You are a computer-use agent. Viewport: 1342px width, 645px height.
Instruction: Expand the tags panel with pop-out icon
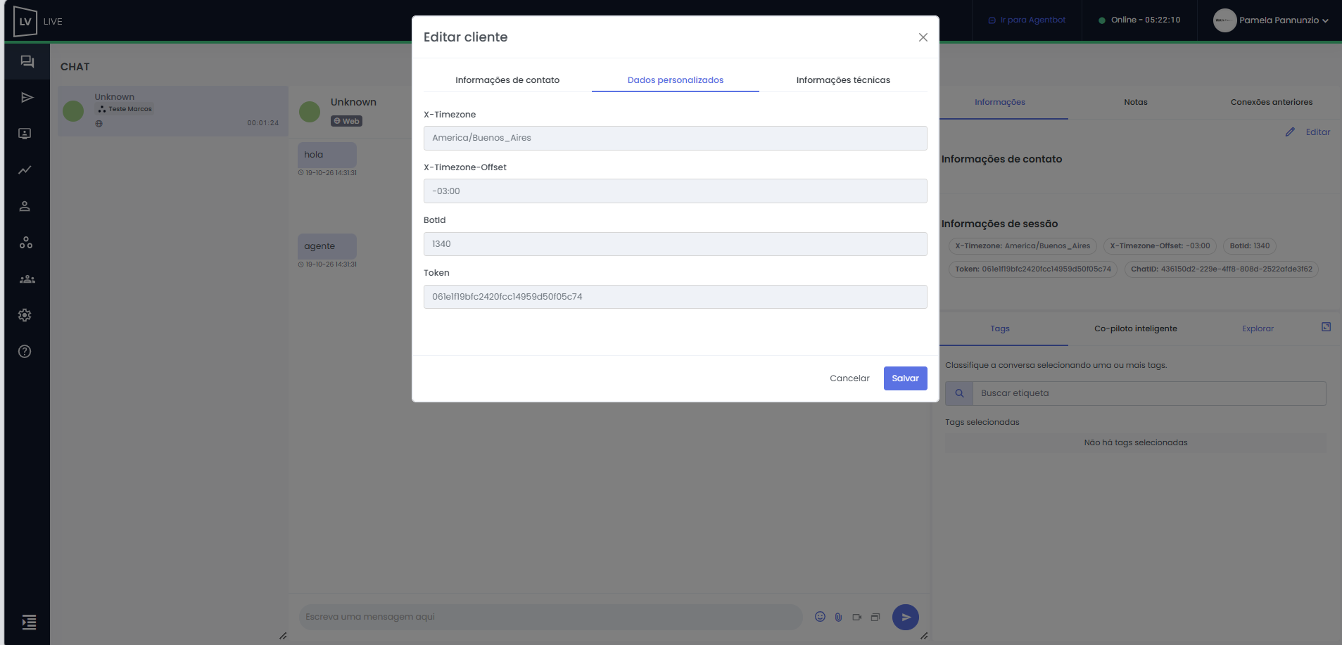tap(1326, 327)
